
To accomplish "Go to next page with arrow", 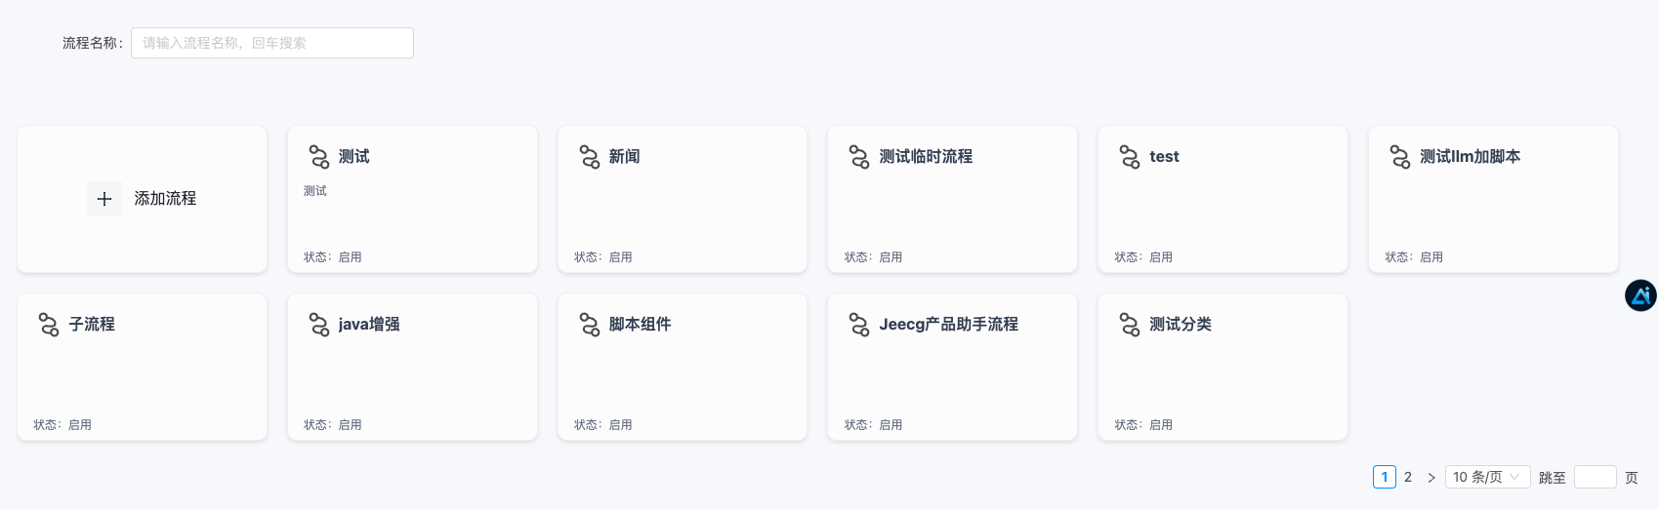I will (x=1431, y=477).
